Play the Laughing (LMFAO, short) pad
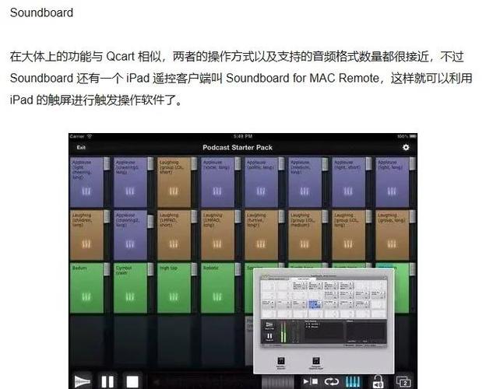This screenshot has height=389, width=486. point(174,235)
